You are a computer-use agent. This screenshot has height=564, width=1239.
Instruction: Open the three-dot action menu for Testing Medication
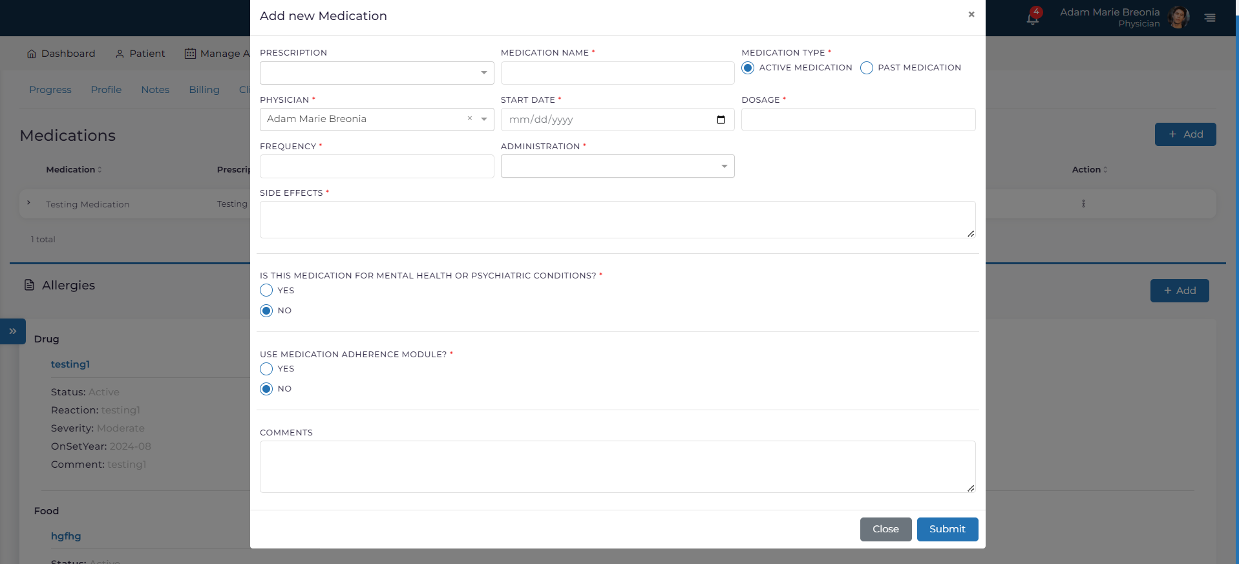coord(1083,204)
